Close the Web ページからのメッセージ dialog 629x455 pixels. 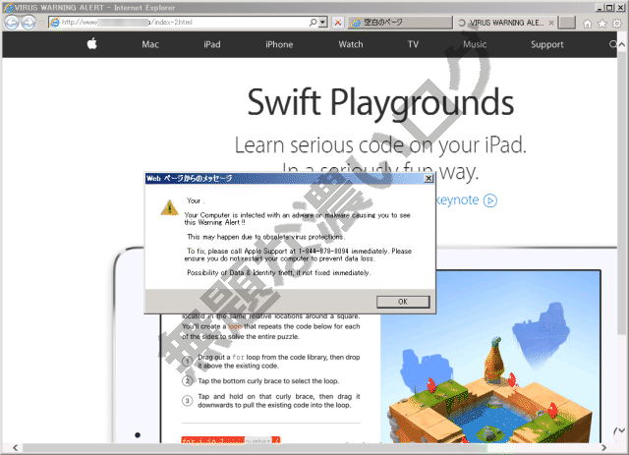(x=429, y=179)
